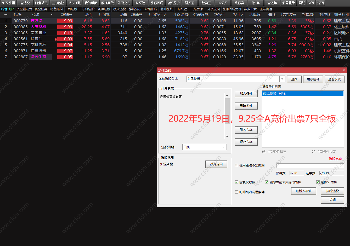The image size is (350, 246).
Task: Open 自选股 in top toolbar
Action: [x=25, y=3]
